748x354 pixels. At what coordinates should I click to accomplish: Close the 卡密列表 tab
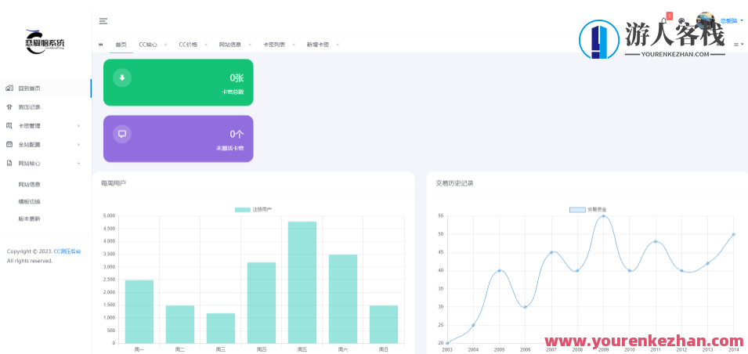coord(294,45)
